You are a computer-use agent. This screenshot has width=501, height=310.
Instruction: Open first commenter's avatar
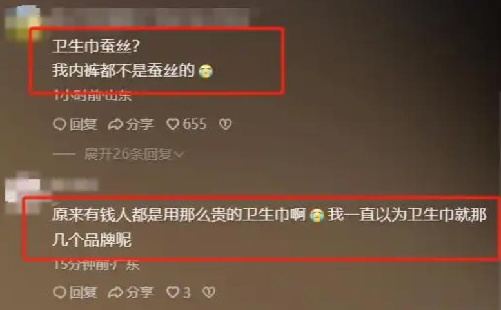(x=23, y=24)
